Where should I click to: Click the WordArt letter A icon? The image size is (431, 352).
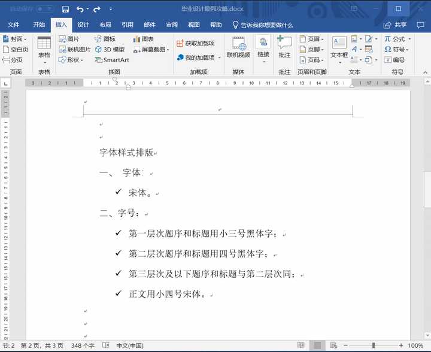354,50
